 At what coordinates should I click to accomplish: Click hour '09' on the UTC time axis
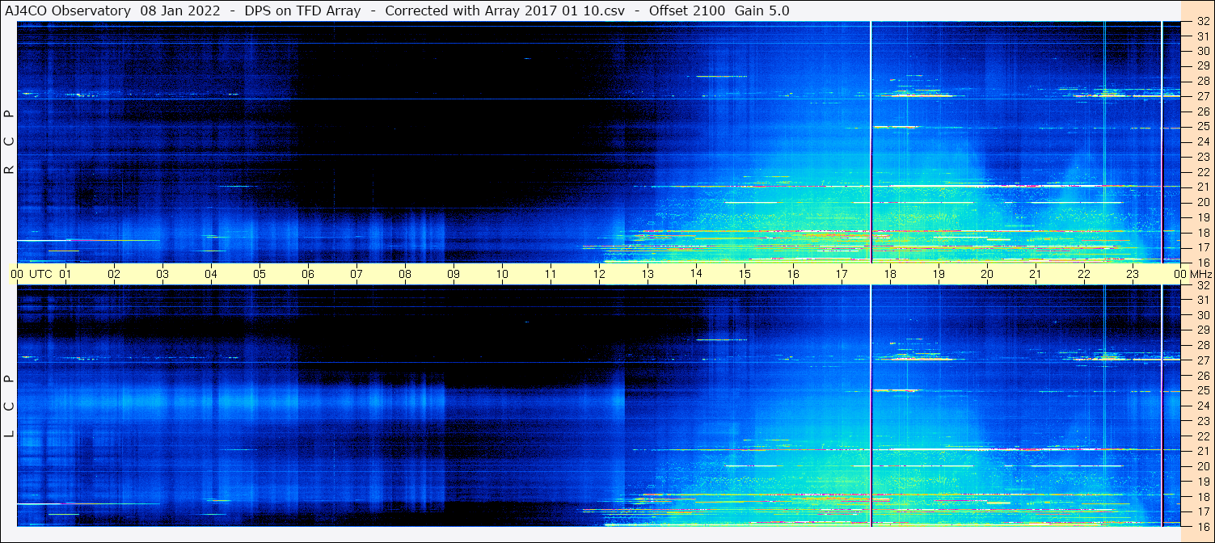(x=454, y=274)
